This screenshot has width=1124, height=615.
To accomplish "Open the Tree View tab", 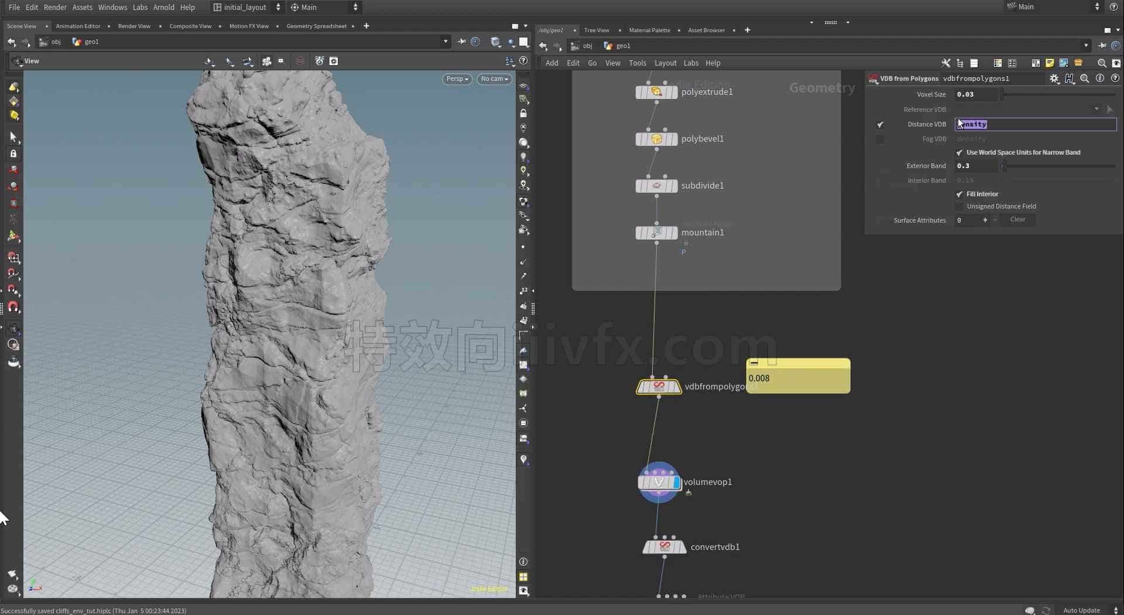I will click(x=597, y=30).
